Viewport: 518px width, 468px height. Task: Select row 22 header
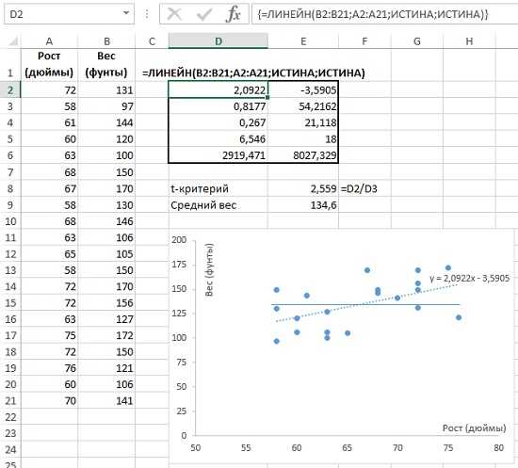10,417
